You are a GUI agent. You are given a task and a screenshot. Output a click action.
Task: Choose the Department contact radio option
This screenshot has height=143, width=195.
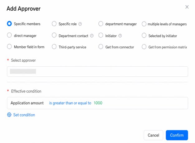pyautogui.click(x=54, y=35)
